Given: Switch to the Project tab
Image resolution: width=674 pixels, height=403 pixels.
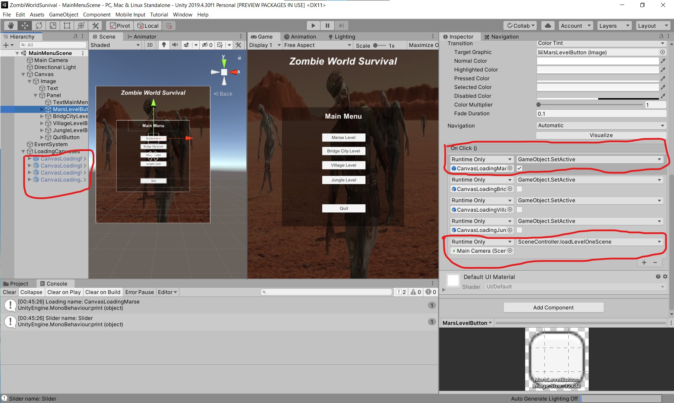Looking at the screenshot, I should 15,284.
